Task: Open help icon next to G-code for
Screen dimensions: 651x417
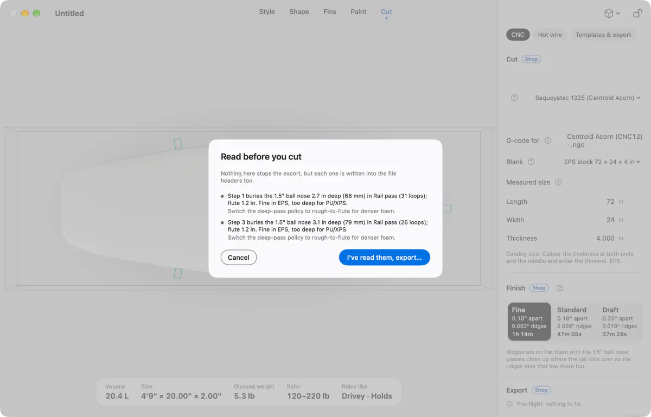Action: pyautogui.click(x=548, y=140)
